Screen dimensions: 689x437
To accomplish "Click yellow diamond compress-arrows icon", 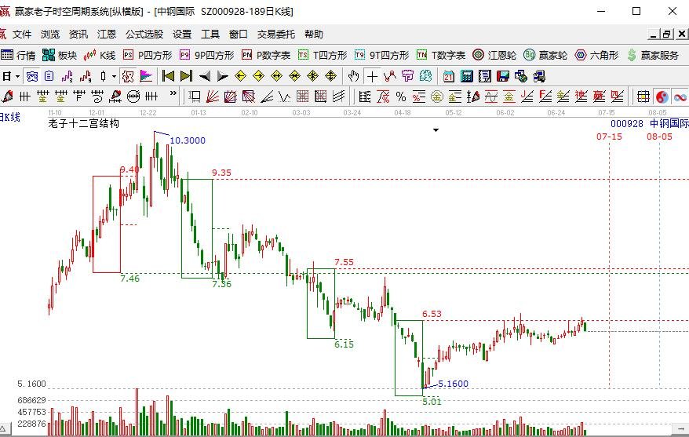I will pyautogui.click(x=294, y=76).
